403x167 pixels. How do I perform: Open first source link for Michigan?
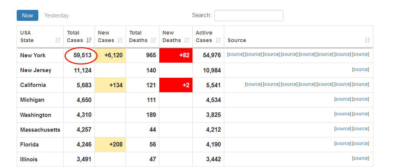(x=342, y=99)
